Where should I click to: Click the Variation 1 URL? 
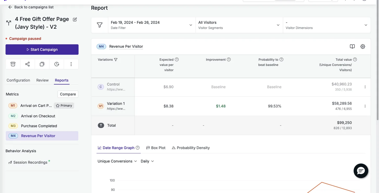point(116,109)
